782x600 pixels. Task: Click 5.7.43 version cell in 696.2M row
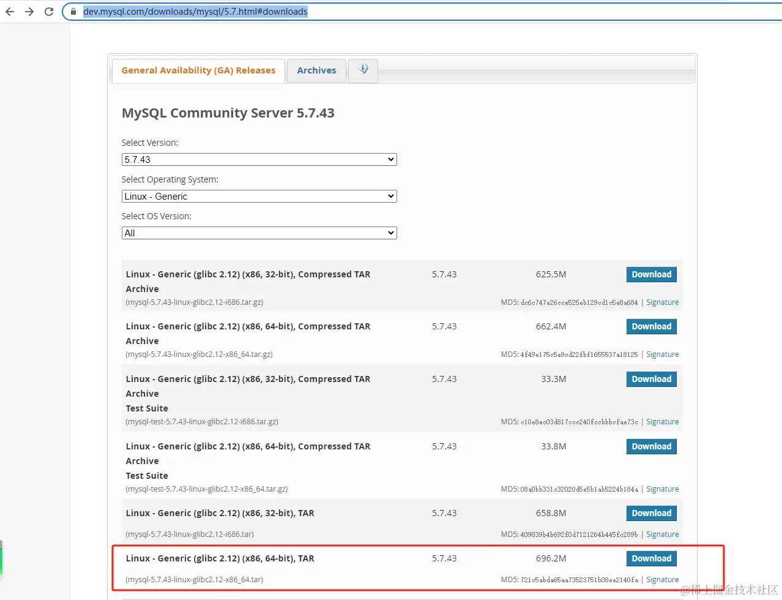444,558
